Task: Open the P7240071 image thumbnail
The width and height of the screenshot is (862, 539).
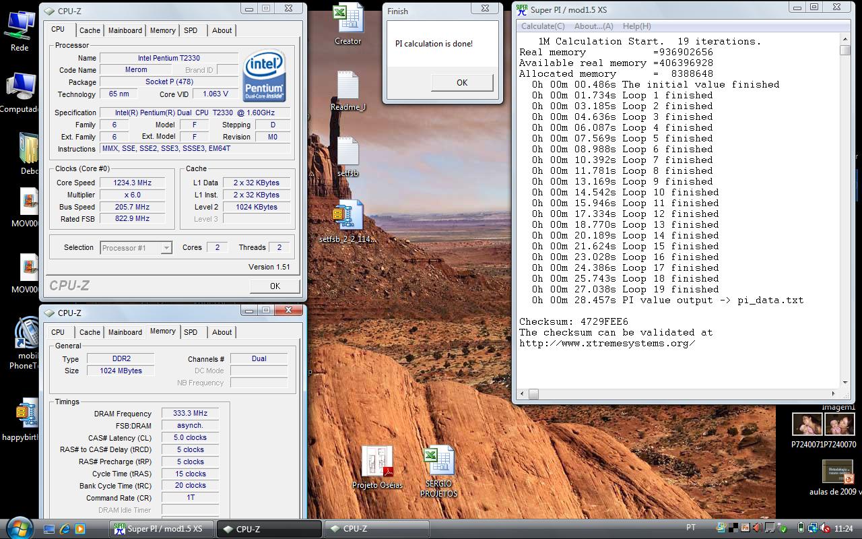Action: click(x=807, y=424)
